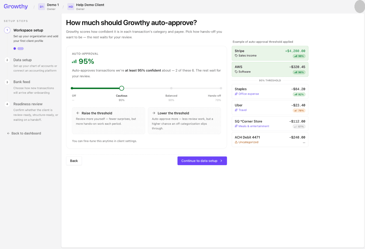
Task: Click the 76% confidence badge on Uber
Action: pyautogui.click(x=299, y=111)
